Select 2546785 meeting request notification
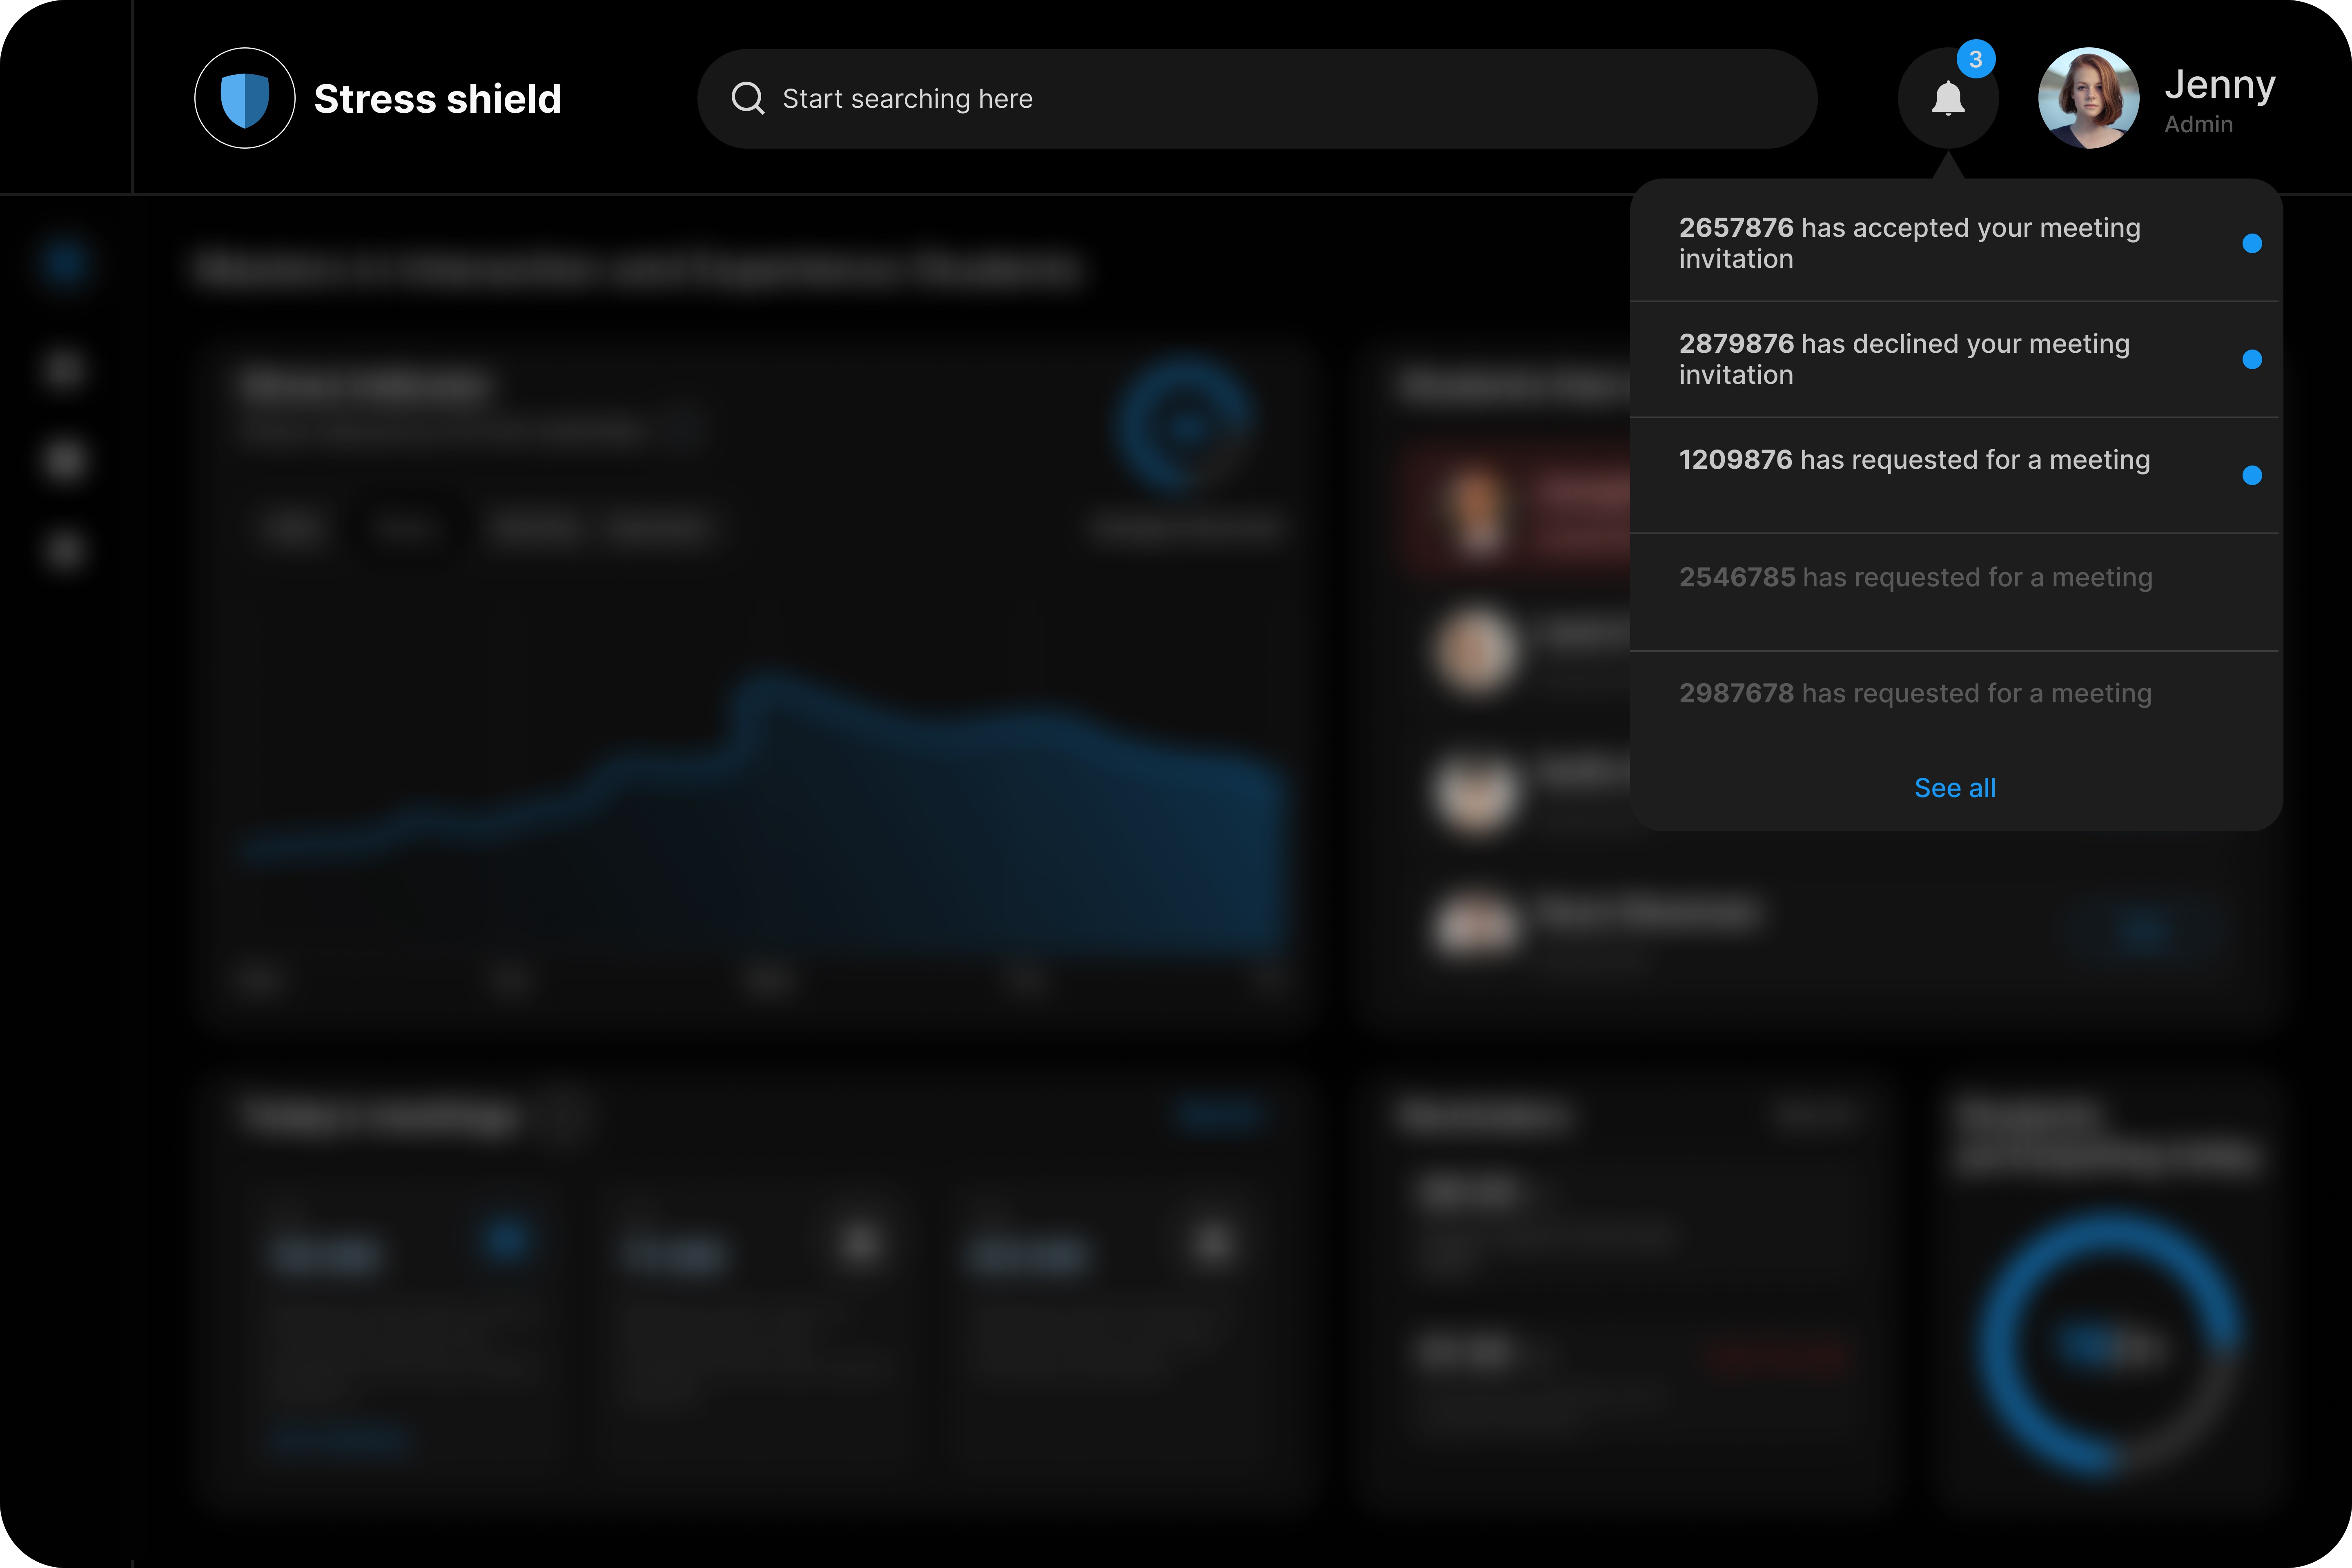This screenshot has width=2352, height=1568. [1915, 578]
